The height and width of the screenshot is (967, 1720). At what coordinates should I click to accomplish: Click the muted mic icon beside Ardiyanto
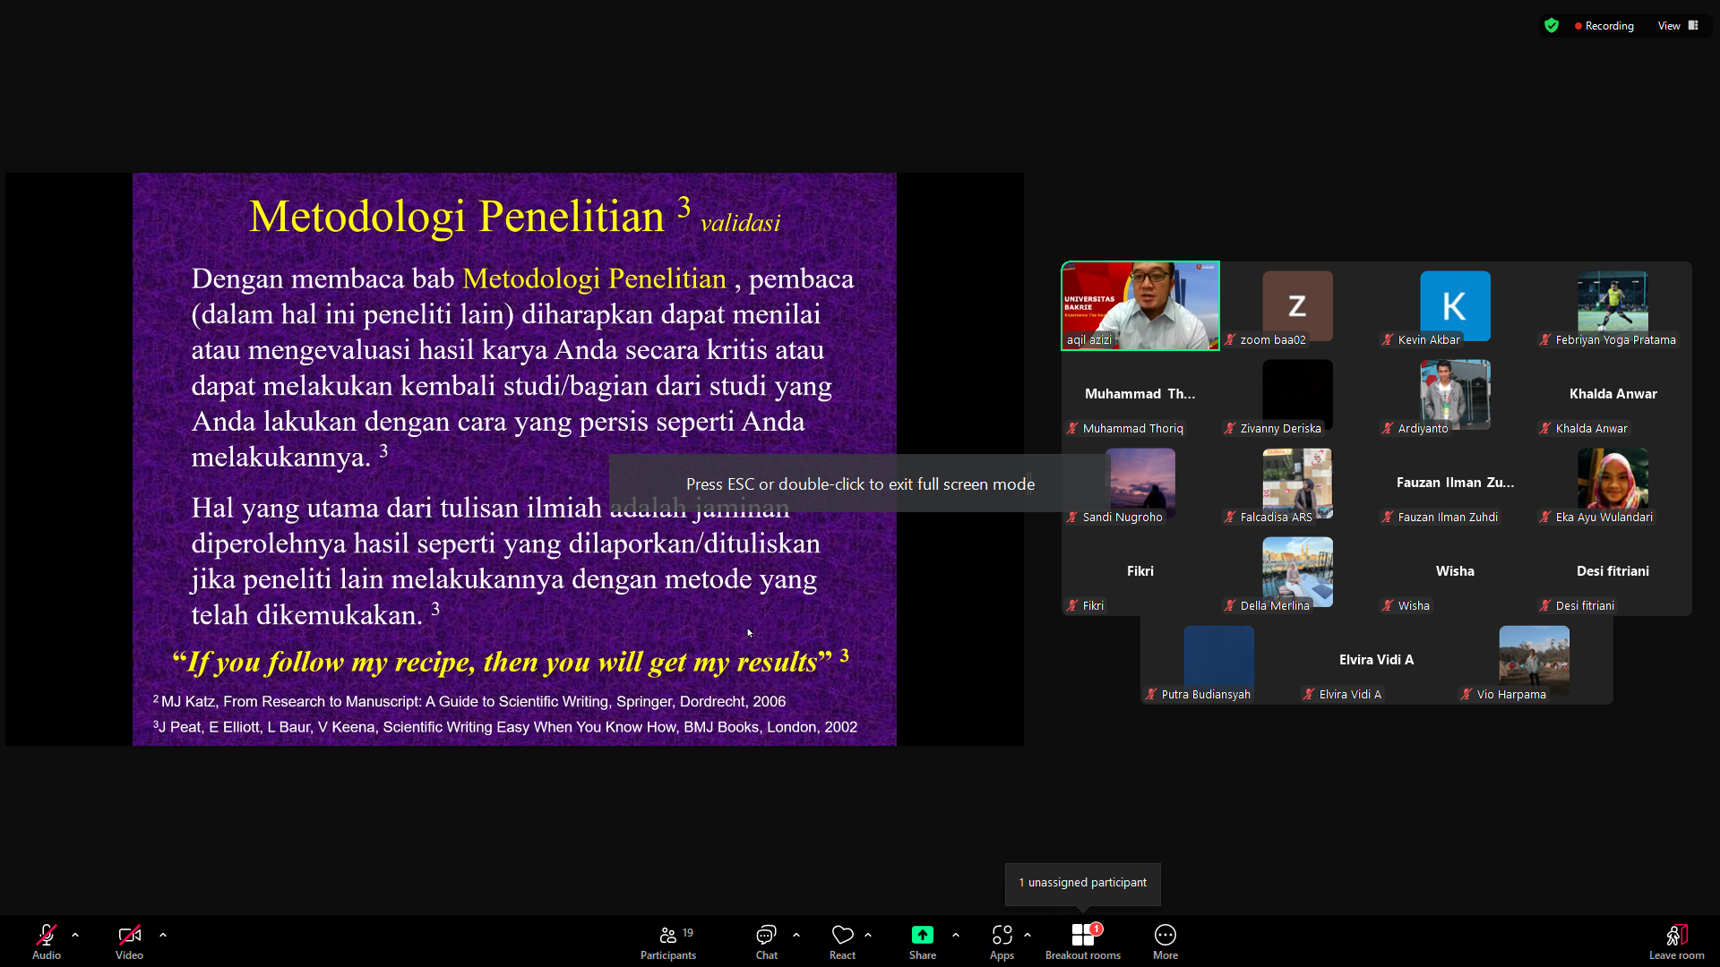[x=1388, y=429]
